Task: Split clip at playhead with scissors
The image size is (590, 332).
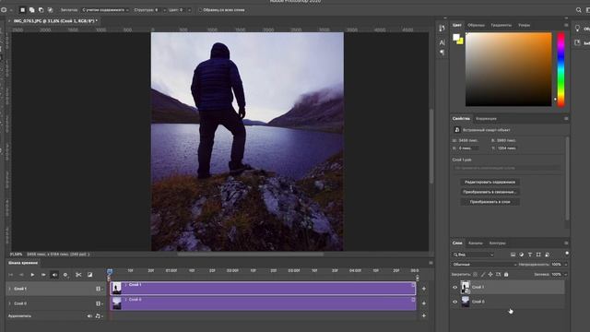Action: click(78, 275)
